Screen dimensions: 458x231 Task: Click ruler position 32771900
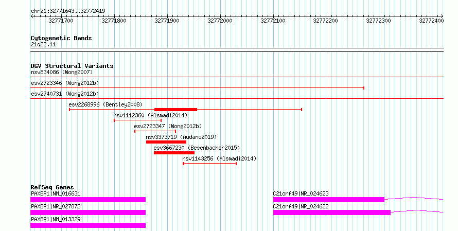point(167,21)
